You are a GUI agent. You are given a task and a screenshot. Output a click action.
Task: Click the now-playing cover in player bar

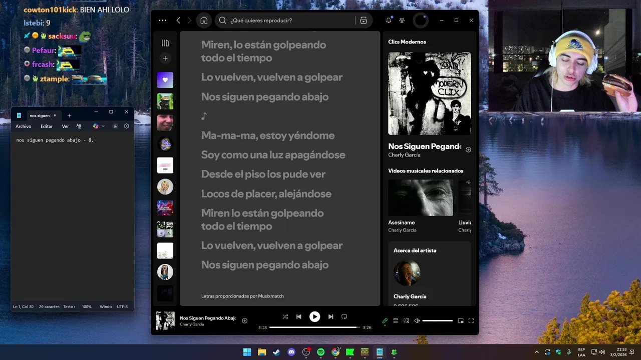[x=165, y=320]
